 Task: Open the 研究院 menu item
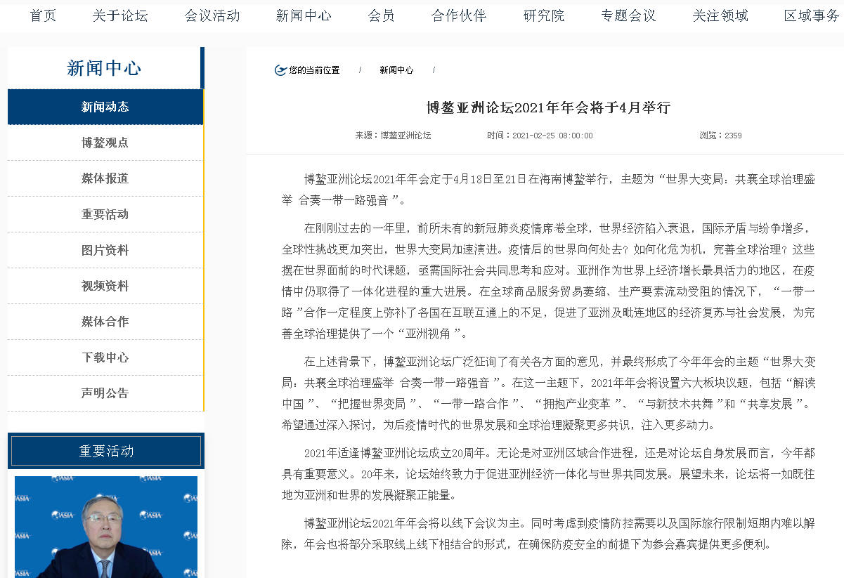pos(544,15)
